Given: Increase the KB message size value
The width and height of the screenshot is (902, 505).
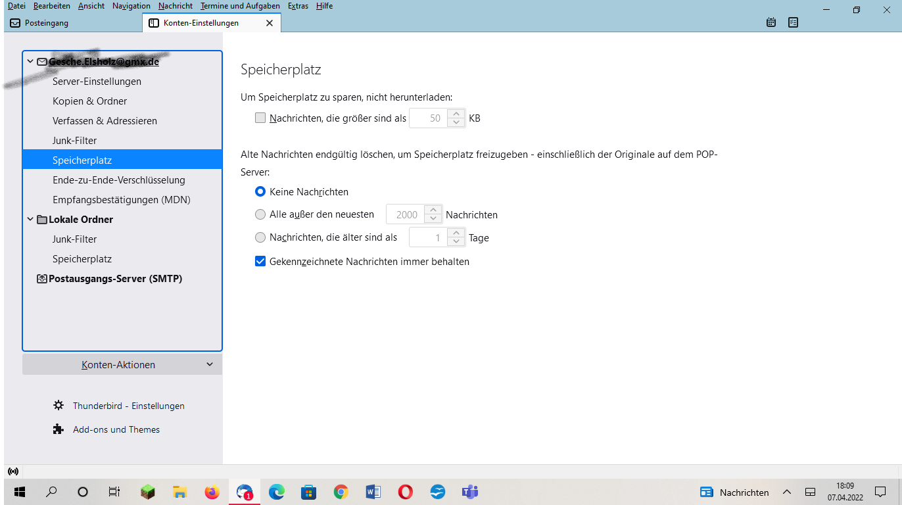Looking at the screenshot, I should click(x=456, y=114).
